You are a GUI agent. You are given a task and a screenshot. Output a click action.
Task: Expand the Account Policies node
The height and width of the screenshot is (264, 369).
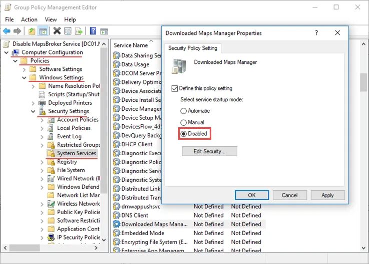(x=42, y=120)
